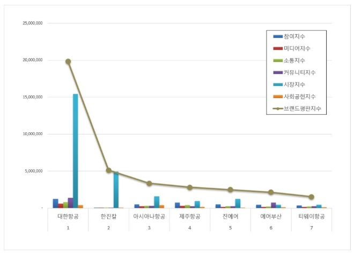Click the 진에어 category axis label

230,216
